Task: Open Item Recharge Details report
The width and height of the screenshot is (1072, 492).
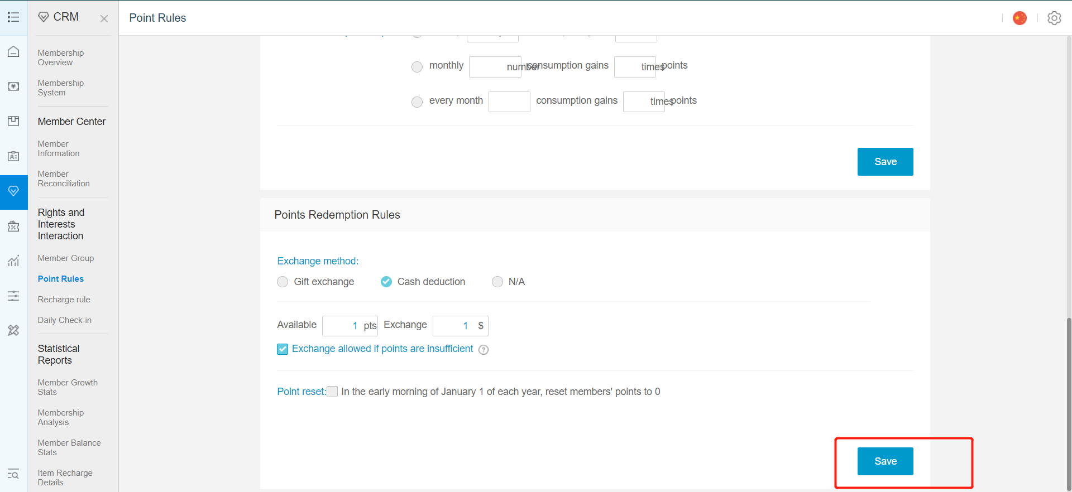Action: pyautogui.click(x=65, y=477)
